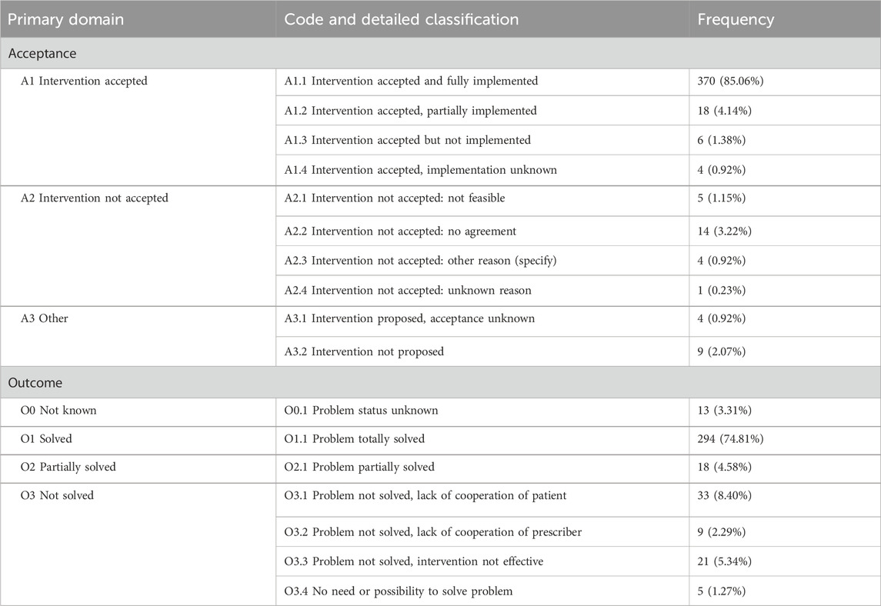Click the '18 (4.14%)' frequency value
Screen dimensions: 881x606
(724, 111)
